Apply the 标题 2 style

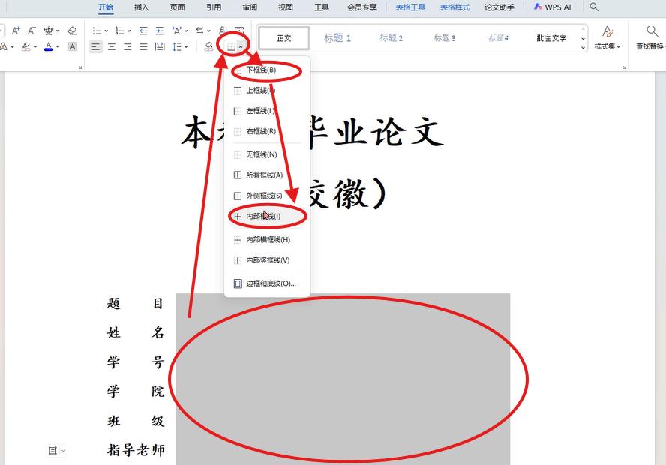pyautogui.click(x=391, y=37)
